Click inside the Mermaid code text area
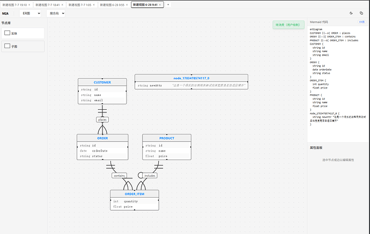370x234 pixels. click(x=338, y=78)
